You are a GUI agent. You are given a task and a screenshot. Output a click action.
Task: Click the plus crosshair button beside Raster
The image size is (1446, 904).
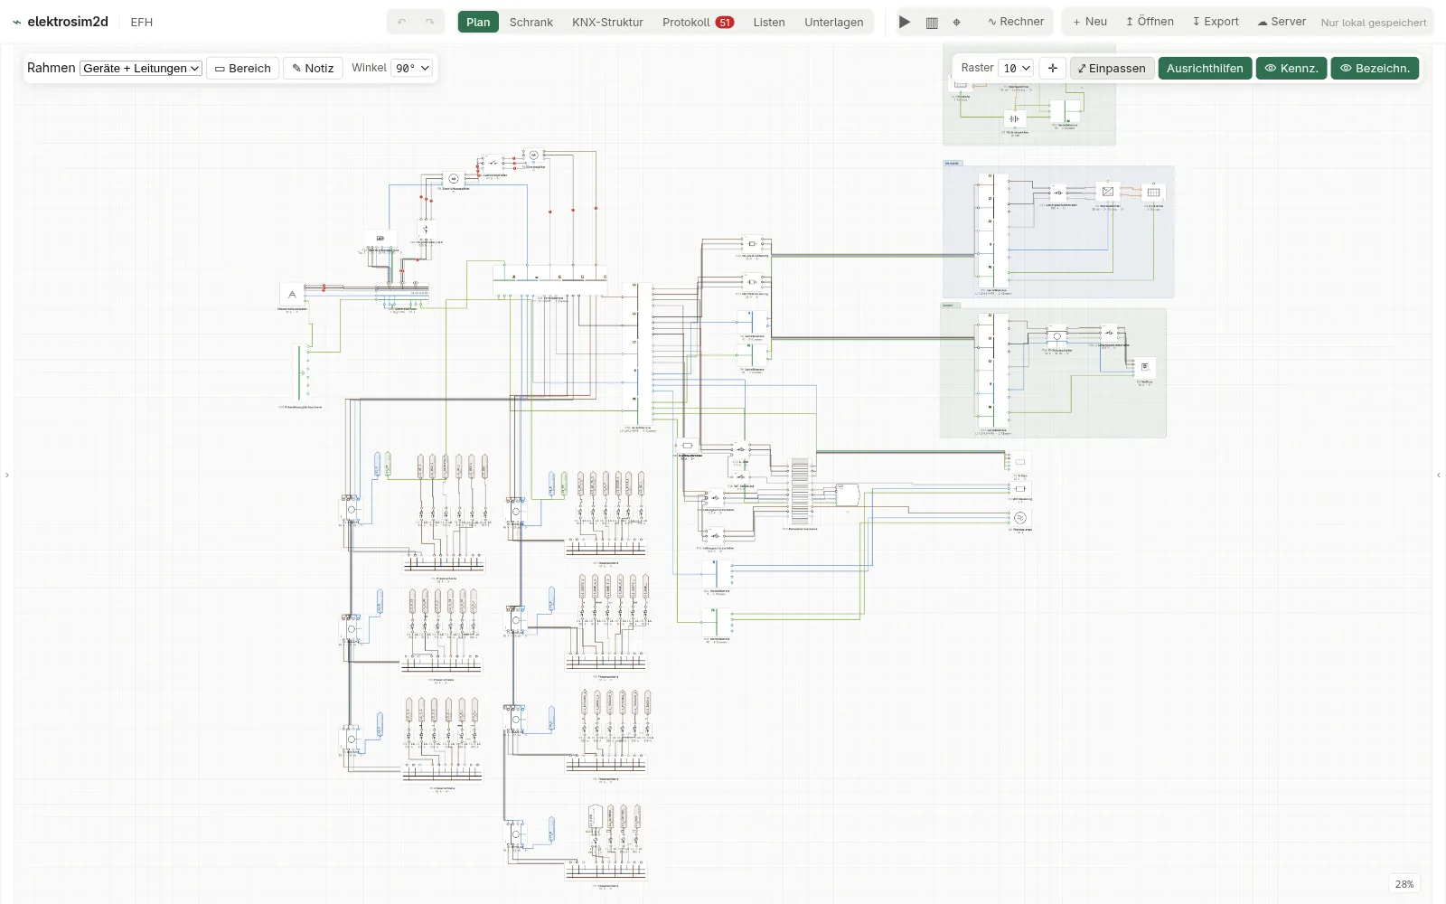click(x=1053, y=68)
